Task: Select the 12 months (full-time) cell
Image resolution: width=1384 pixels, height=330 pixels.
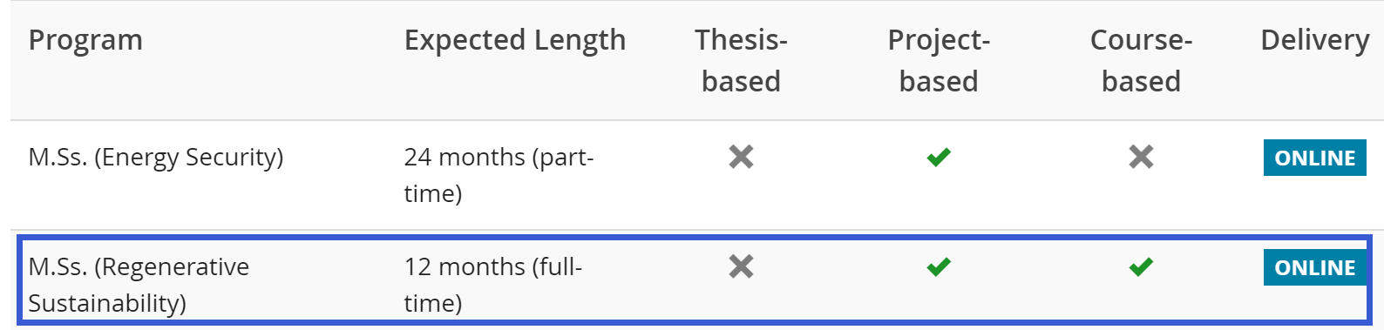Action: (x=493, y=285)
